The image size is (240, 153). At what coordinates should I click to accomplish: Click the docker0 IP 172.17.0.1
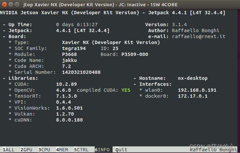point(193,96)
